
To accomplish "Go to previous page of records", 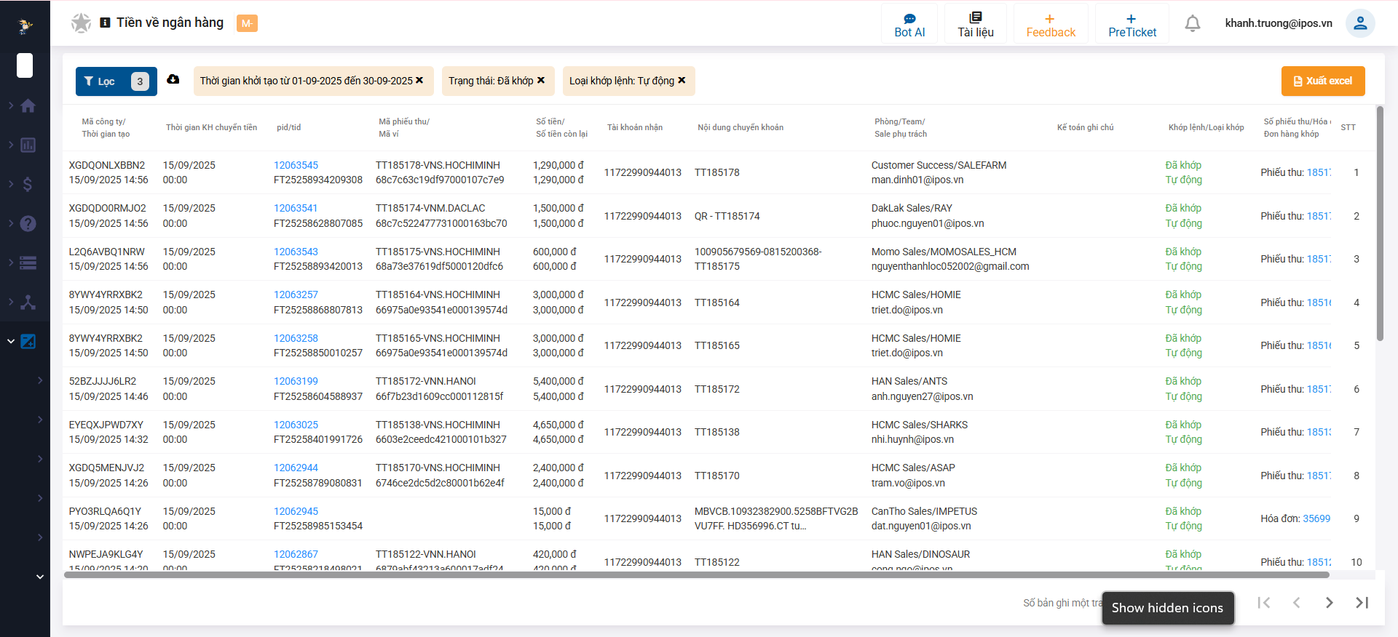I will pos(1297,603).
